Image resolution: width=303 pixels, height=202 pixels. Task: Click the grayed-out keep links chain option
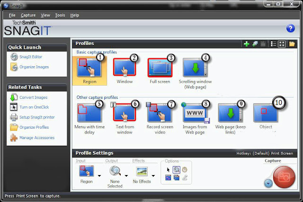pos(185,177)
